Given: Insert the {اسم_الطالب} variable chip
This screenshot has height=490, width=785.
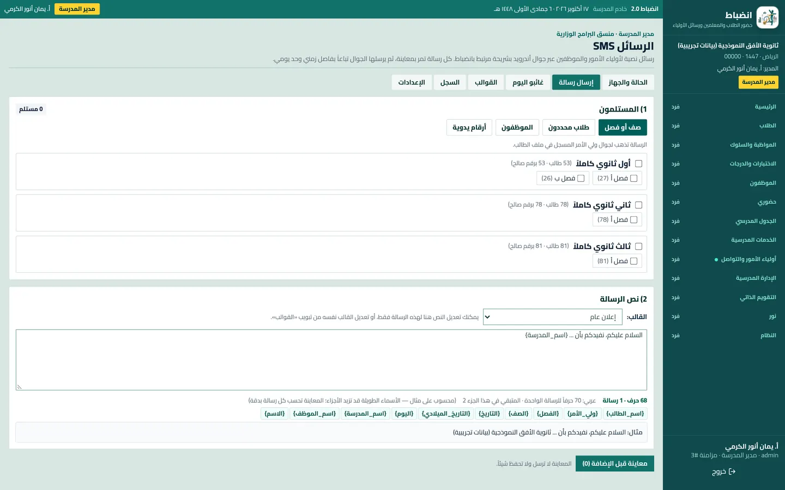Looking at the screenshot, I should tap(625, 414).
